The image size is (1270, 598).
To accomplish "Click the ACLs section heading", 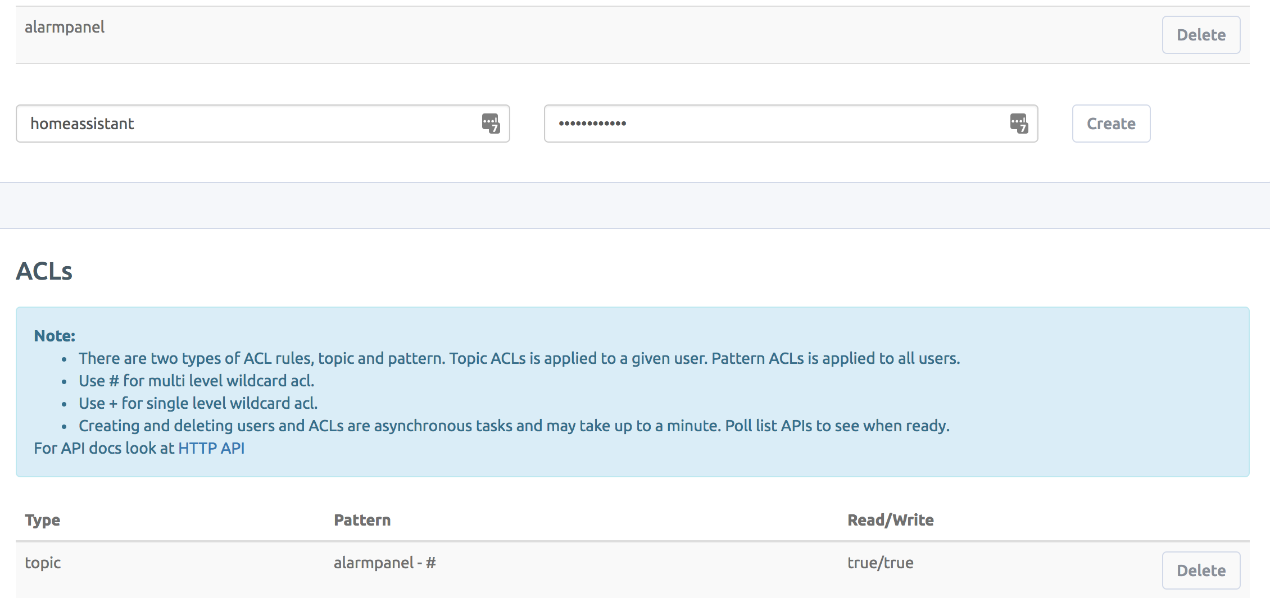I will point(44,271).
